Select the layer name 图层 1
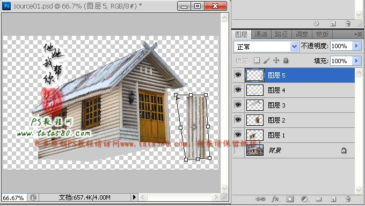 pos(276,135)
